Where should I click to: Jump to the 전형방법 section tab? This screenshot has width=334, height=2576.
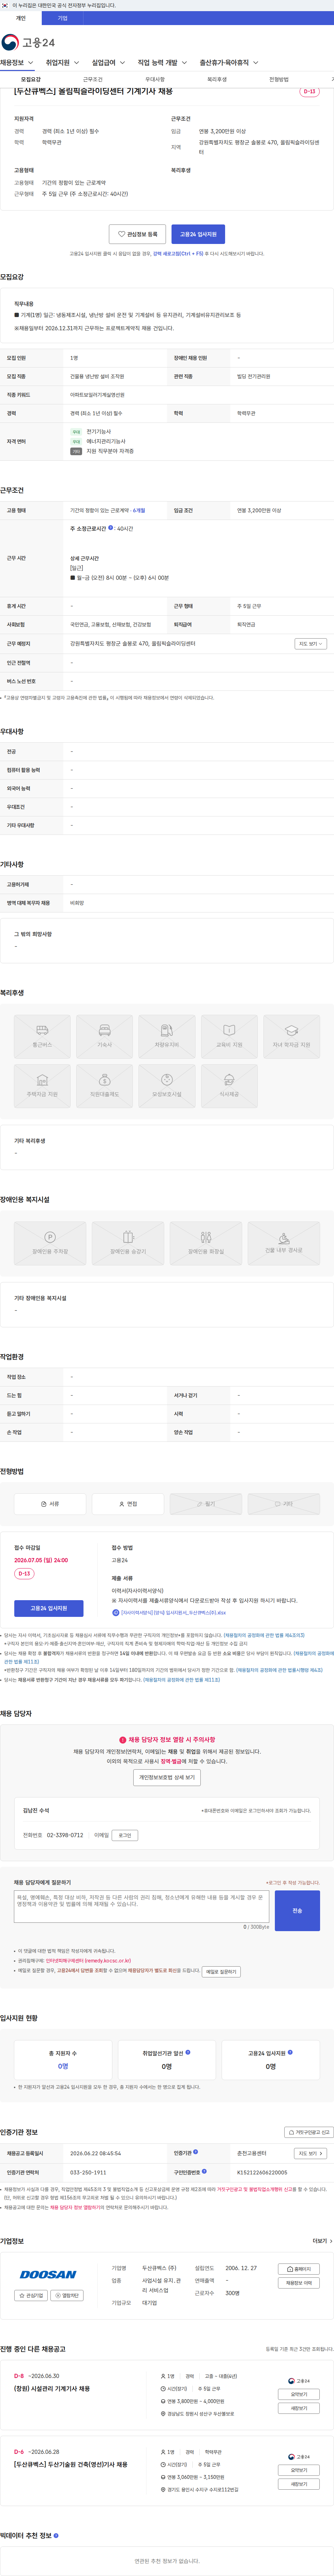[x=279, y=79]
